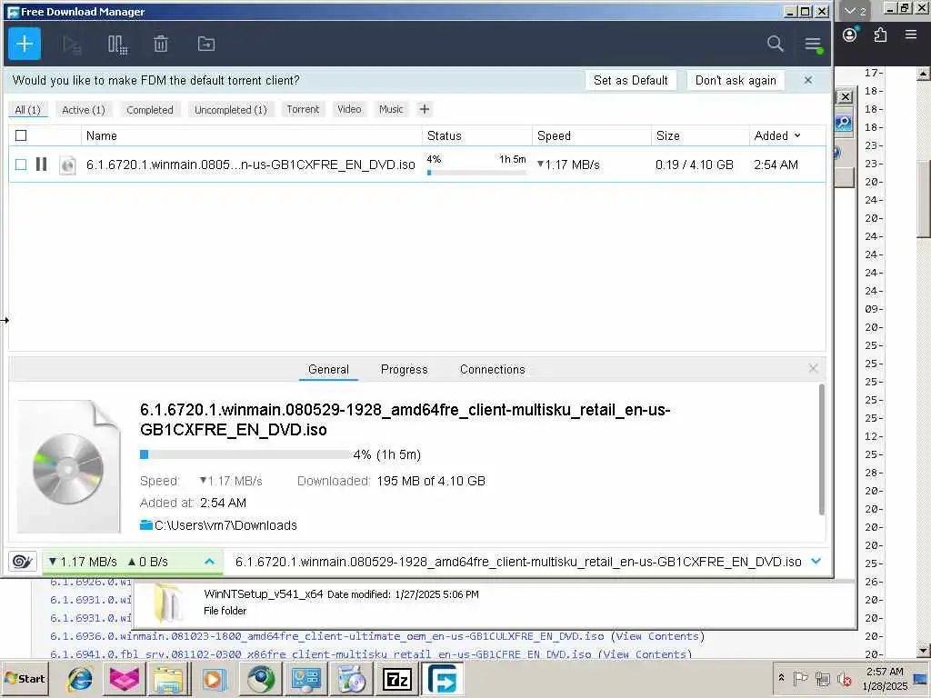Switch to the General details tab
This screenshot has height=698, width=931.
[x=328, y=369]
